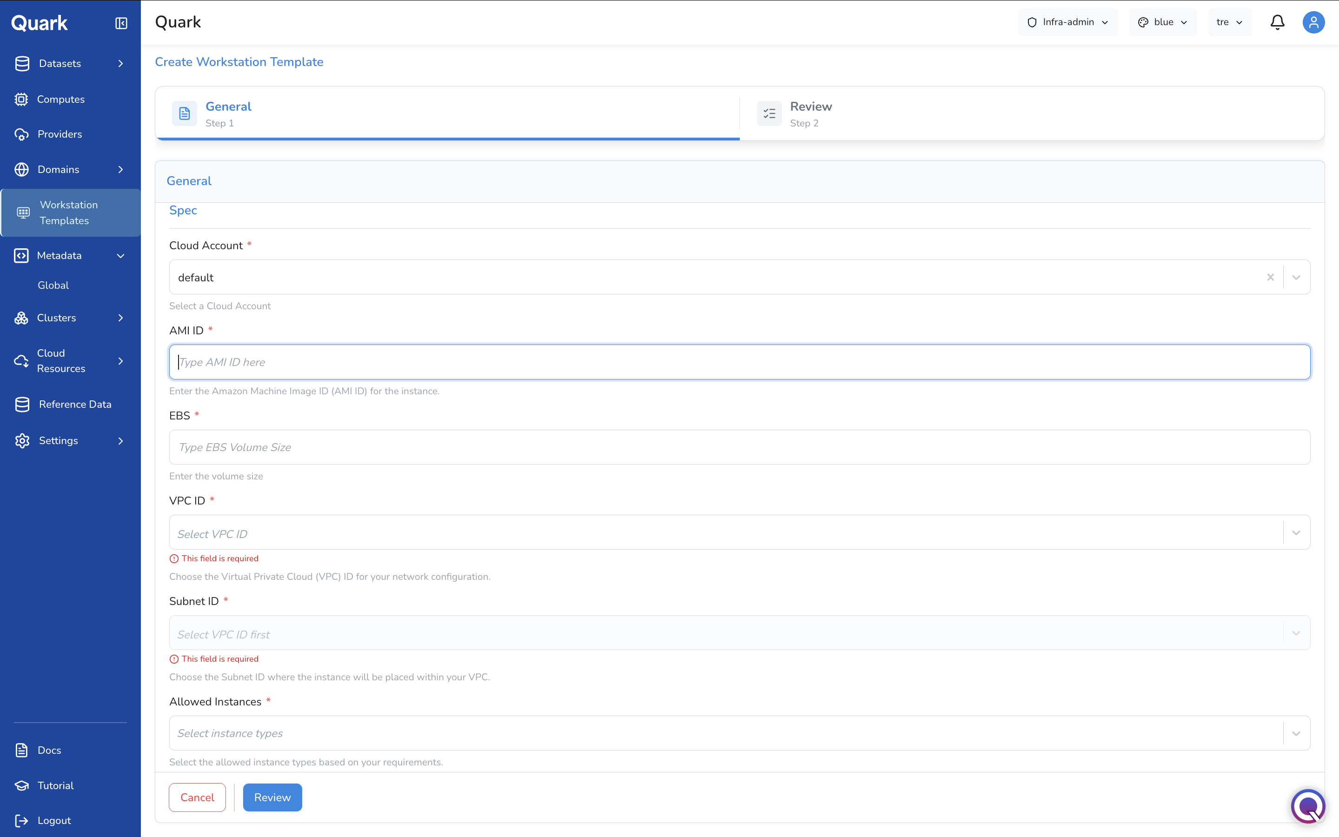Open the VPC ID dropdown
The width and height of the screenshot is (1339, 837).
[740, 532]
